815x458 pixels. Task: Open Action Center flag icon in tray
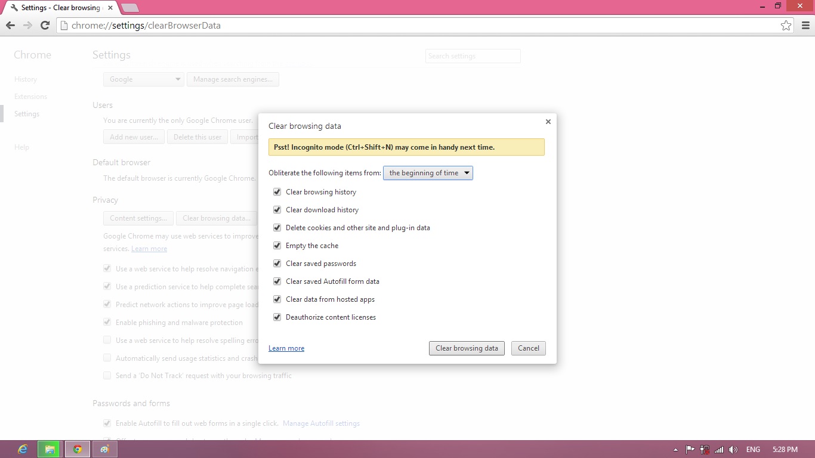(690, 450)
